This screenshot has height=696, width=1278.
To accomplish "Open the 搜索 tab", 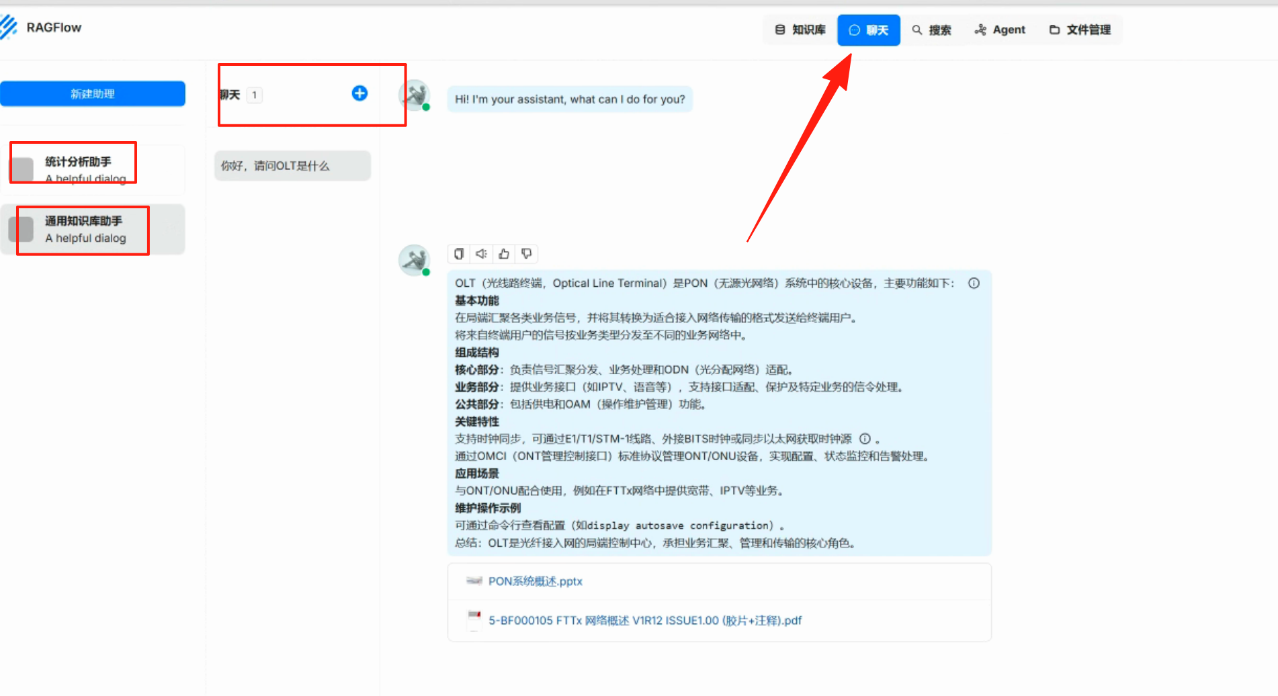I will pos(931,30).
